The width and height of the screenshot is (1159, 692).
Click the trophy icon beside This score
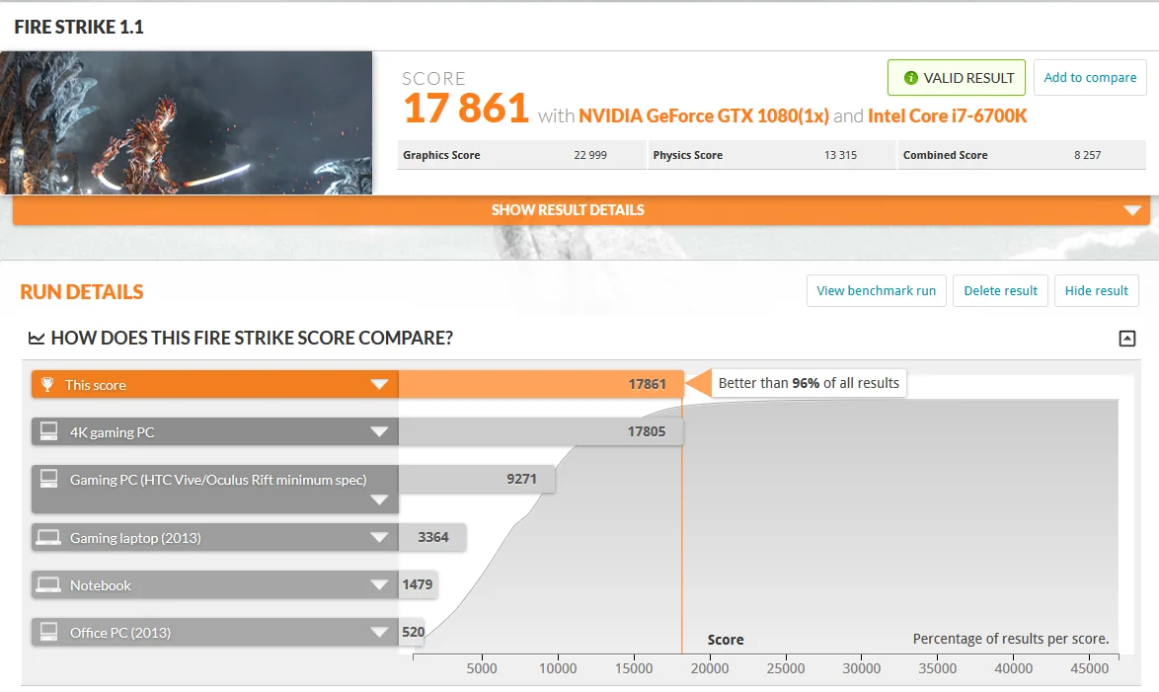pyautogui.click(x=47, y=384)
